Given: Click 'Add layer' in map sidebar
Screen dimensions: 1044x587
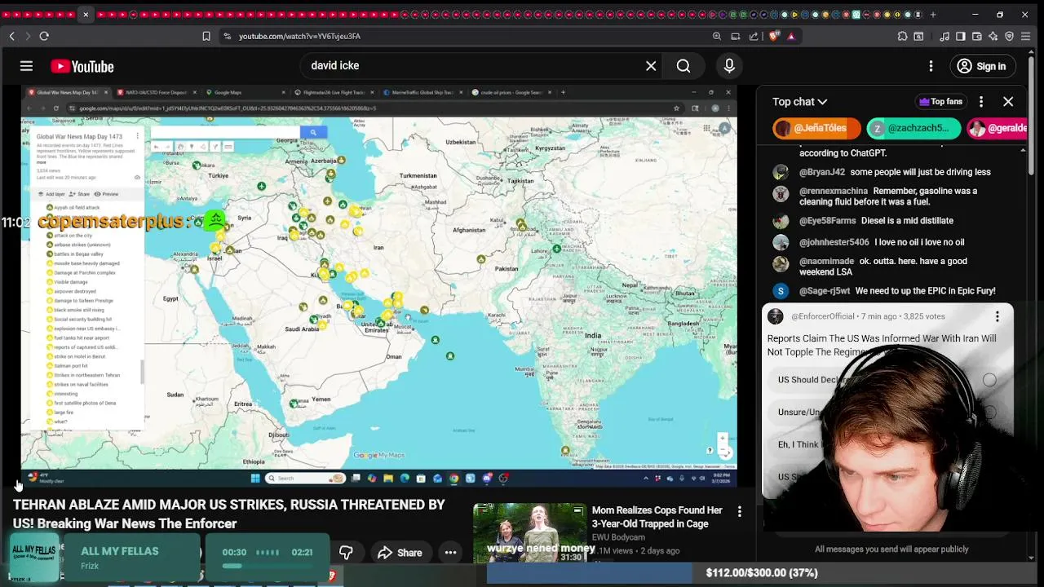Looking at the screenshot, I should 51,194.
